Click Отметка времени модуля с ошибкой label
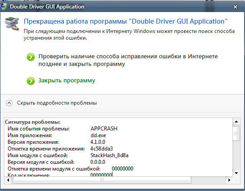 pos(54,169)
